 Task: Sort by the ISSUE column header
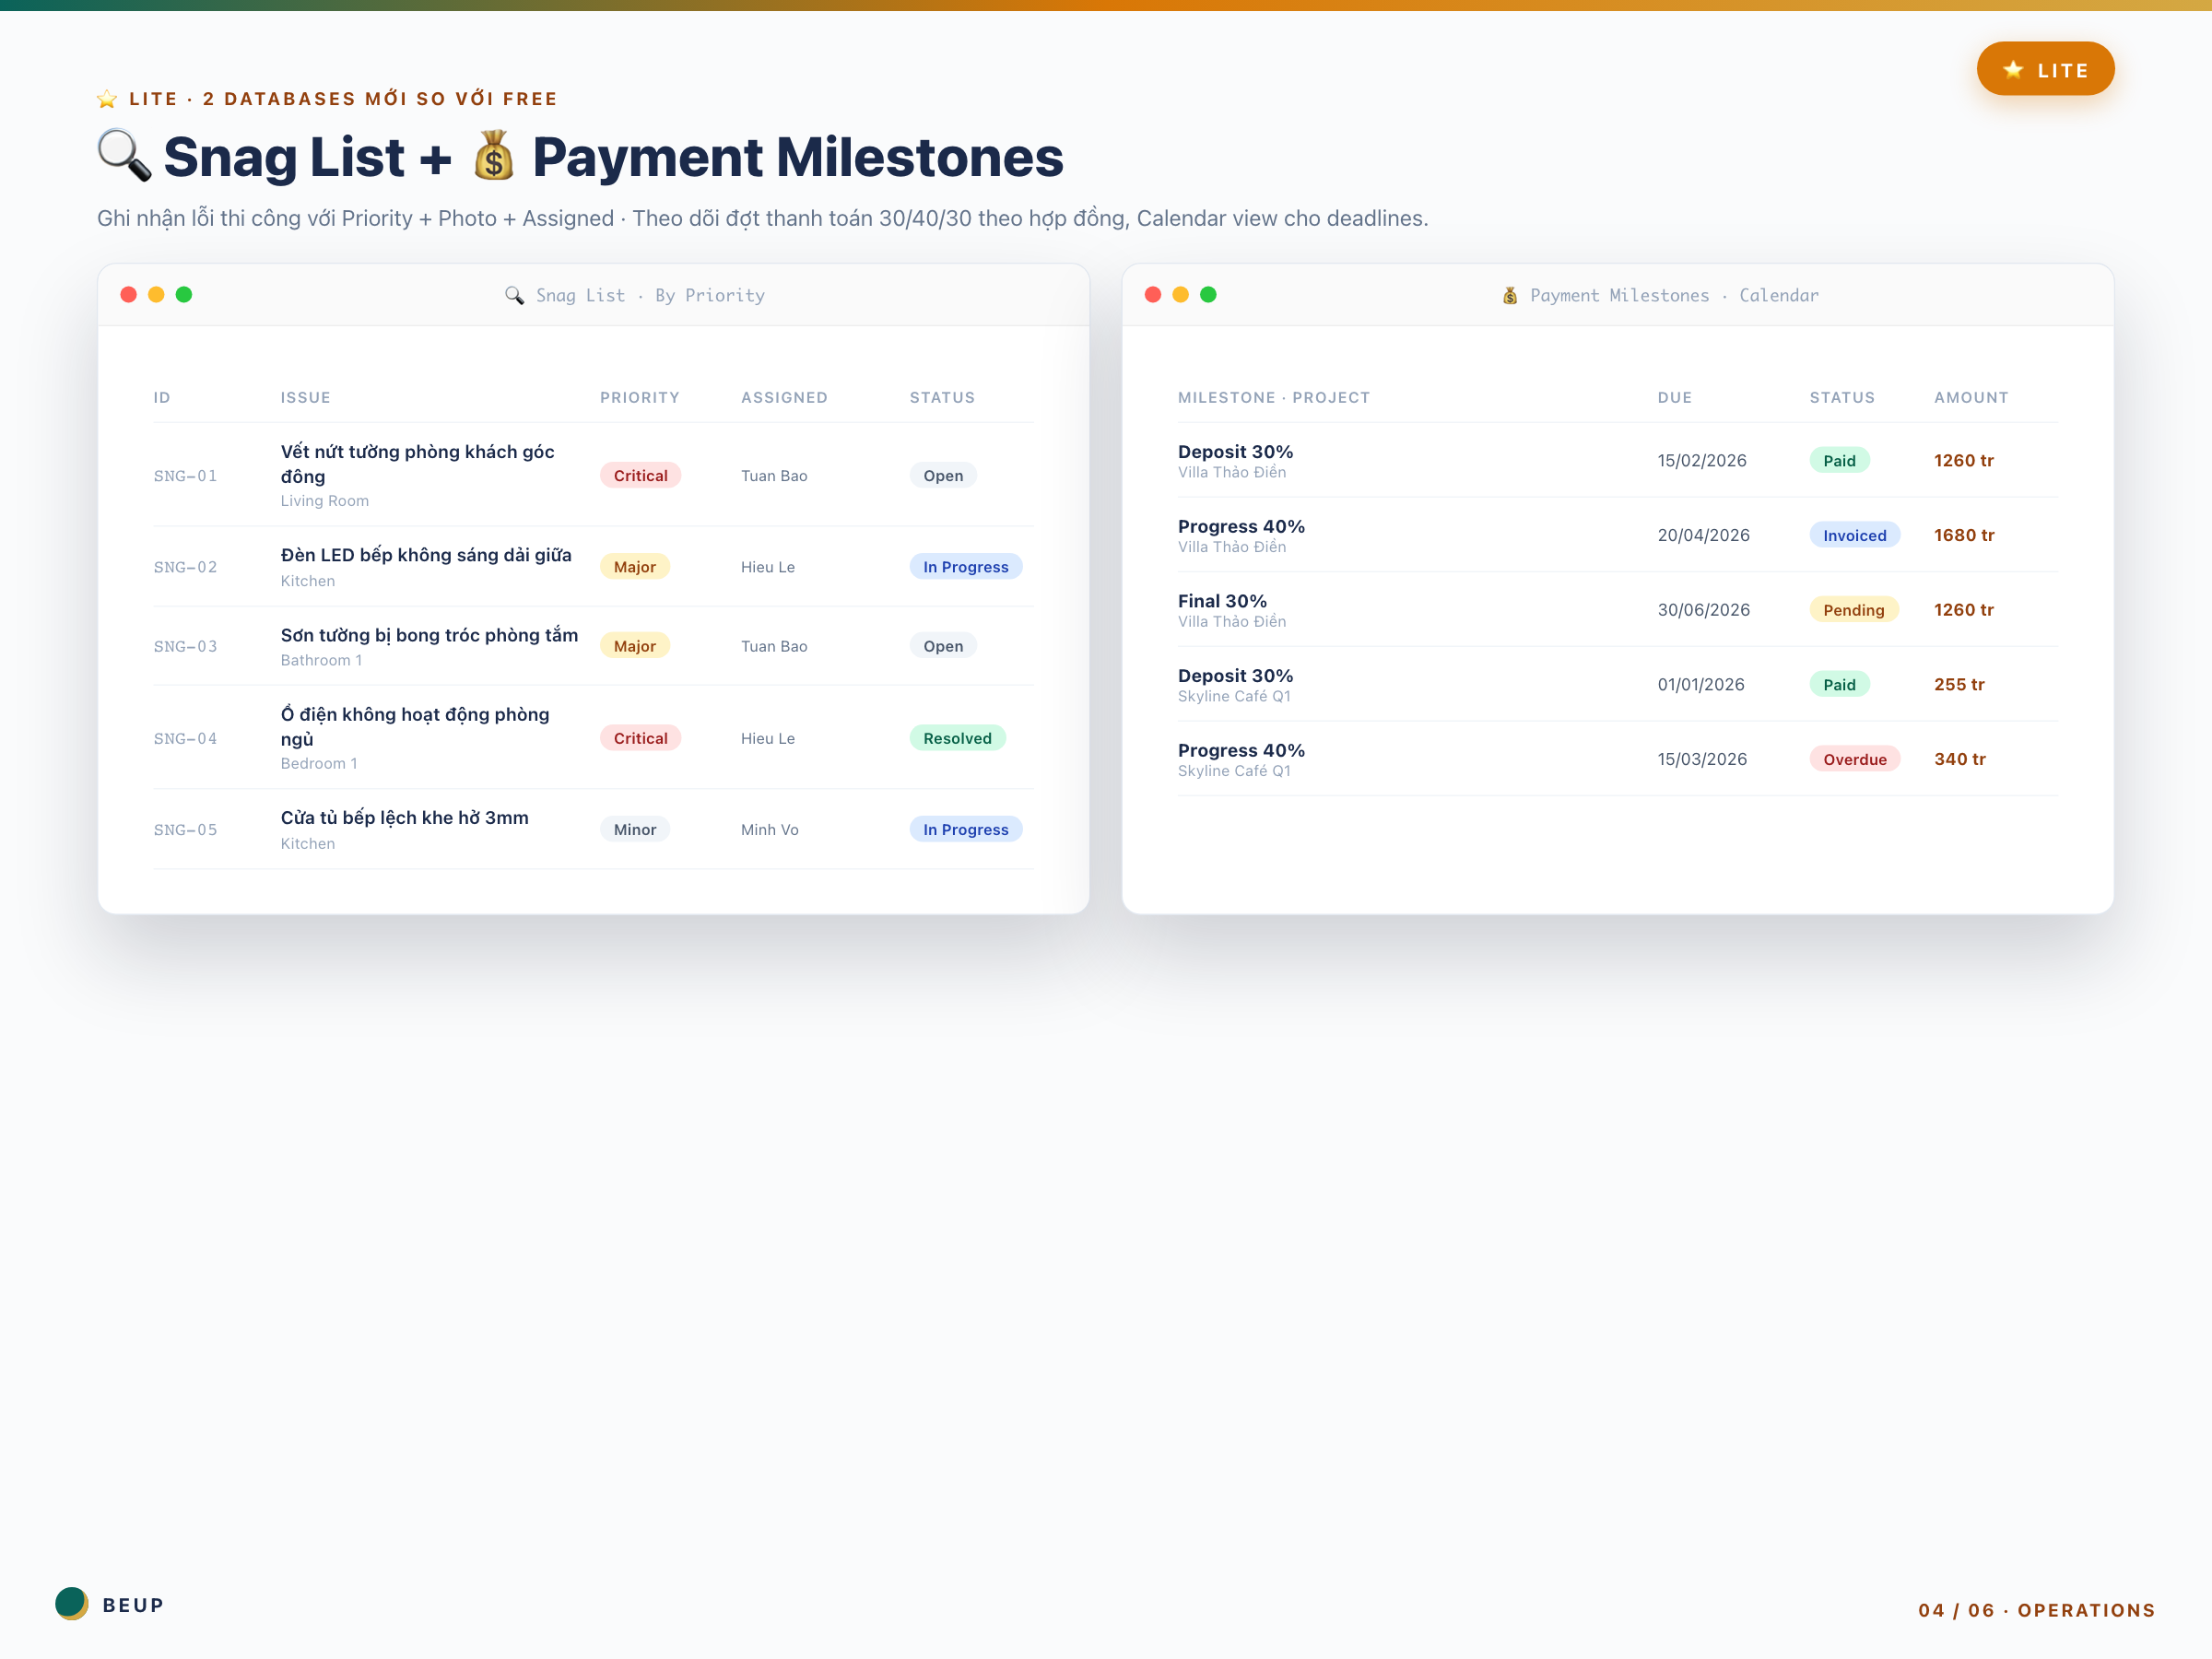[306, 398]
